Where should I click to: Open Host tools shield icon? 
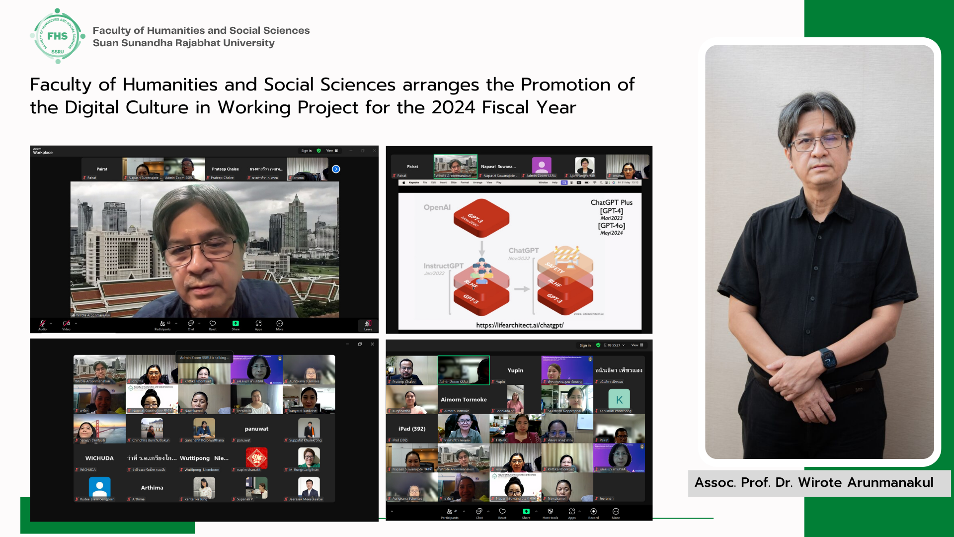550,512
